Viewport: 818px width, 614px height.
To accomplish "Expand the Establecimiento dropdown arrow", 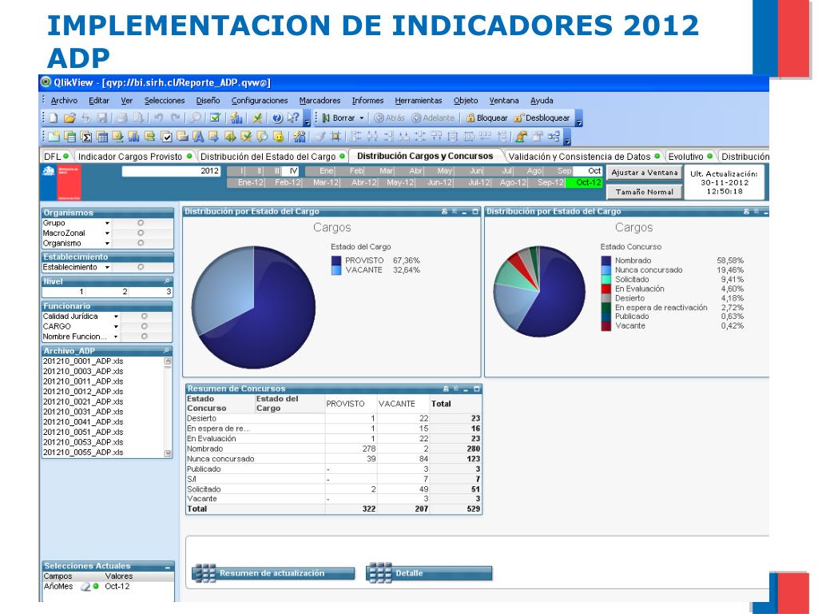I will click(107, 267).
